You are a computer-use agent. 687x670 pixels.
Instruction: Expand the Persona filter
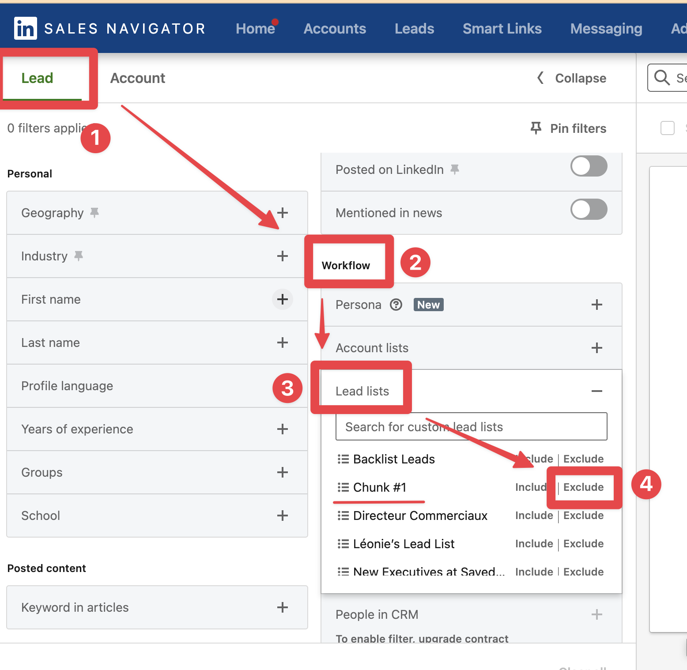[x=597, y=305]
